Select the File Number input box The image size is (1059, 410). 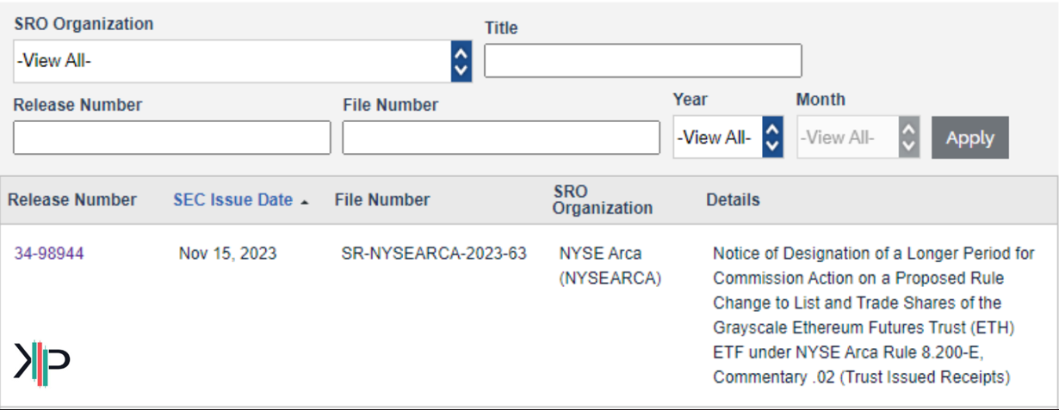click(x=501, y=138)
